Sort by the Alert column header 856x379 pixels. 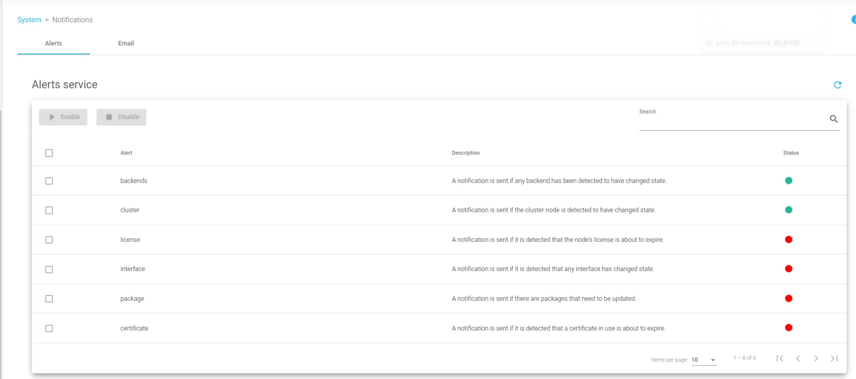126,153
